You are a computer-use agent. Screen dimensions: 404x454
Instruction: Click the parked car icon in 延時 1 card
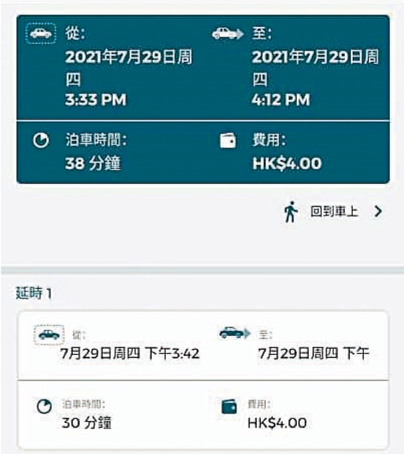point(49,335)
